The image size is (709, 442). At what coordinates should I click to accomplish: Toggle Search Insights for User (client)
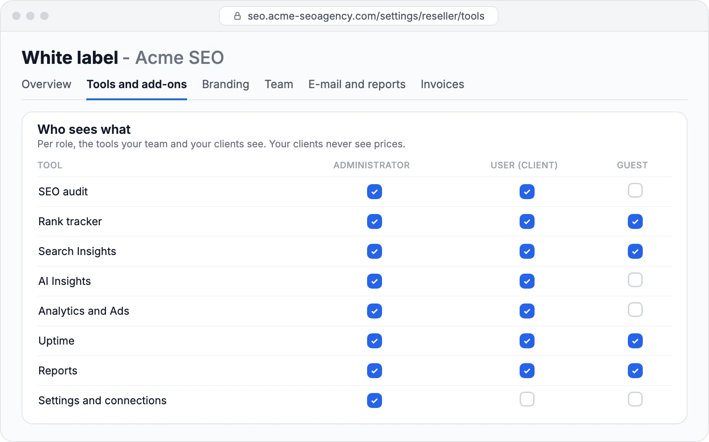527,251
